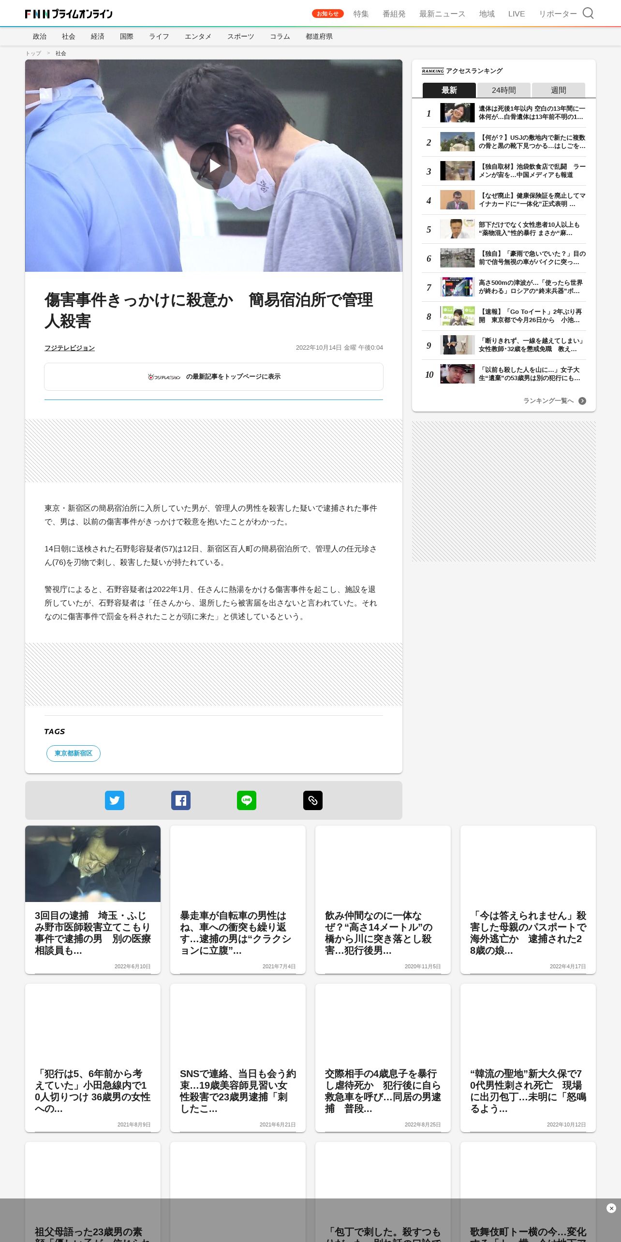Click arrow icon beside ランキング一覧へ

(x=582, y=401)
